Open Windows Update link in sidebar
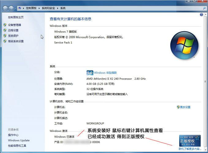This screenshot has height=153, width=208. (19, 140)
